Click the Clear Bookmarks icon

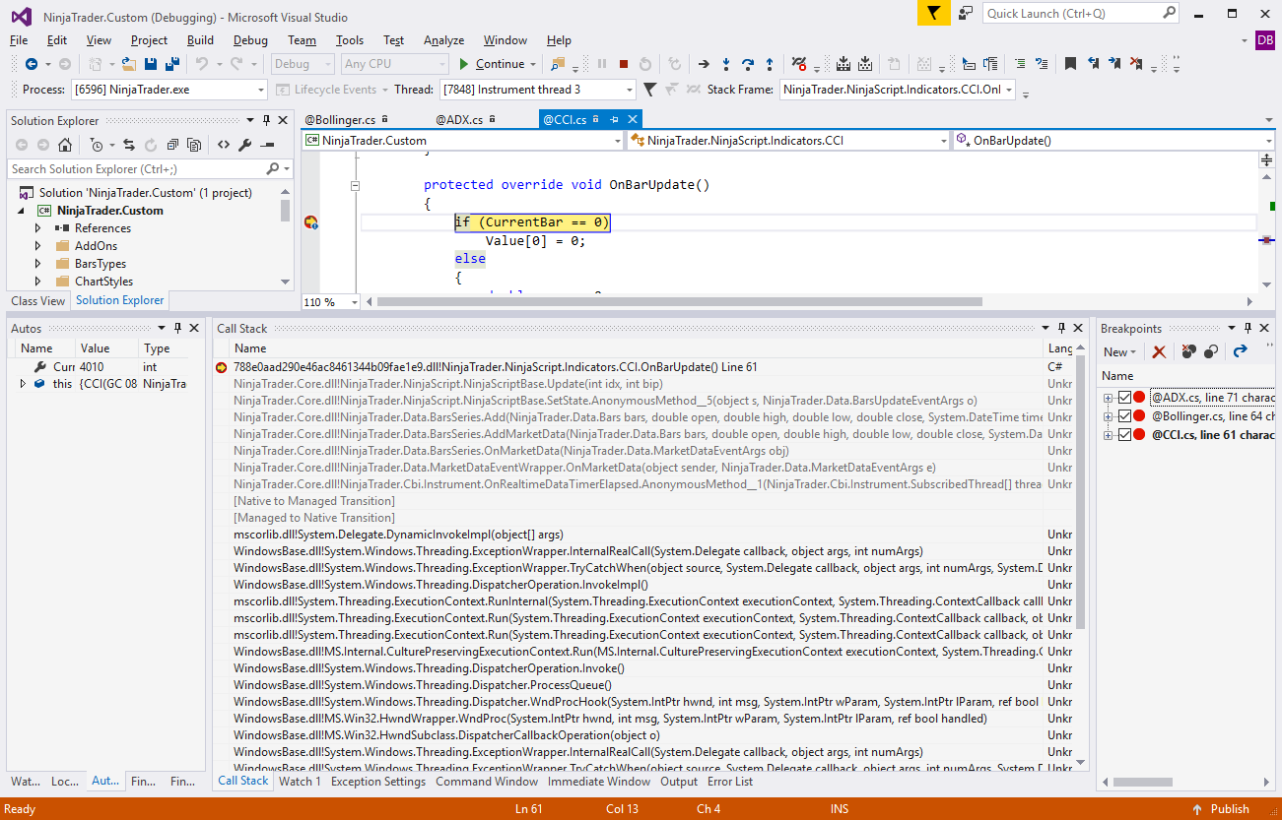[1137, 64]
